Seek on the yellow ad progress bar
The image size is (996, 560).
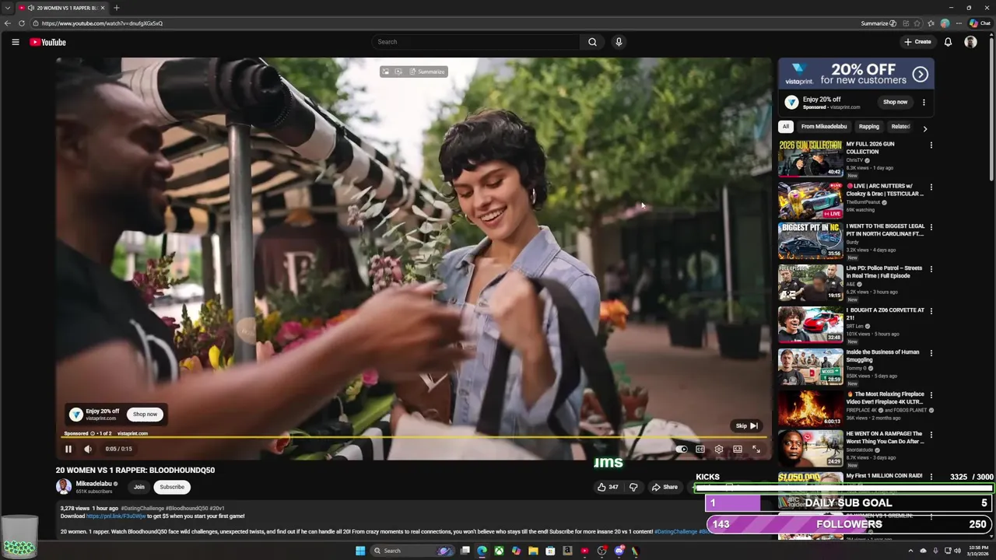tap(414, 438)
